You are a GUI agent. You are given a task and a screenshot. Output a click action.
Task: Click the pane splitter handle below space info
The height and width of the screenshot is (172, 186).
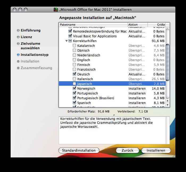(x=114, y=115)
